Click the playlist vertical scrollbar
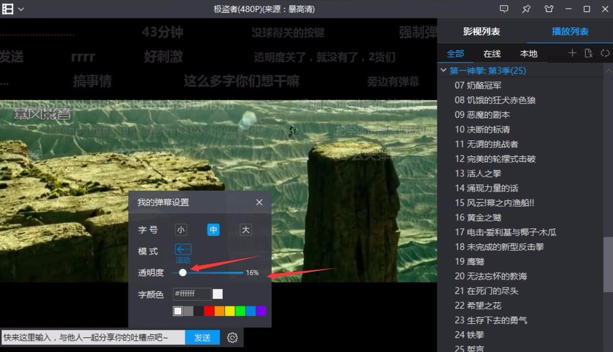The width and height of the screenshot is (613, 352). 608,264
